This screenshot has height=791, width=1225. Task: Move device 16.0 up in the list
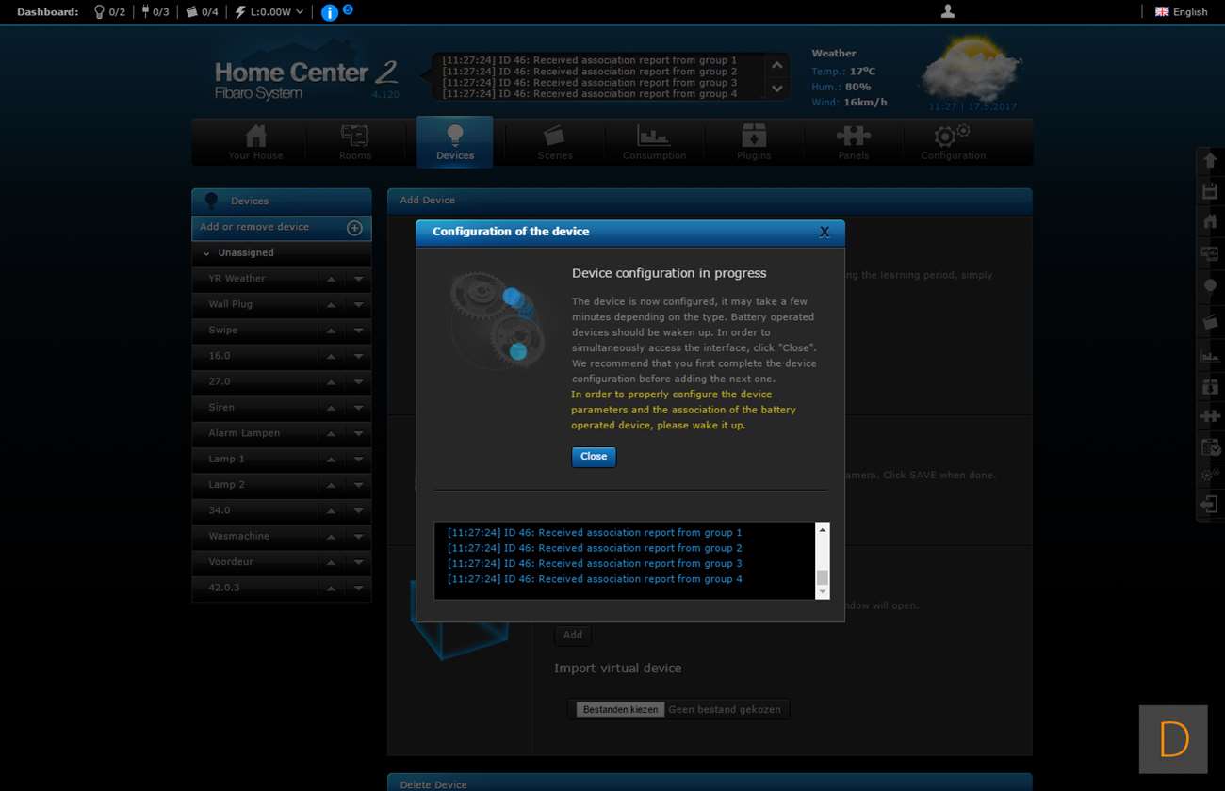click(x=331, y=357)
